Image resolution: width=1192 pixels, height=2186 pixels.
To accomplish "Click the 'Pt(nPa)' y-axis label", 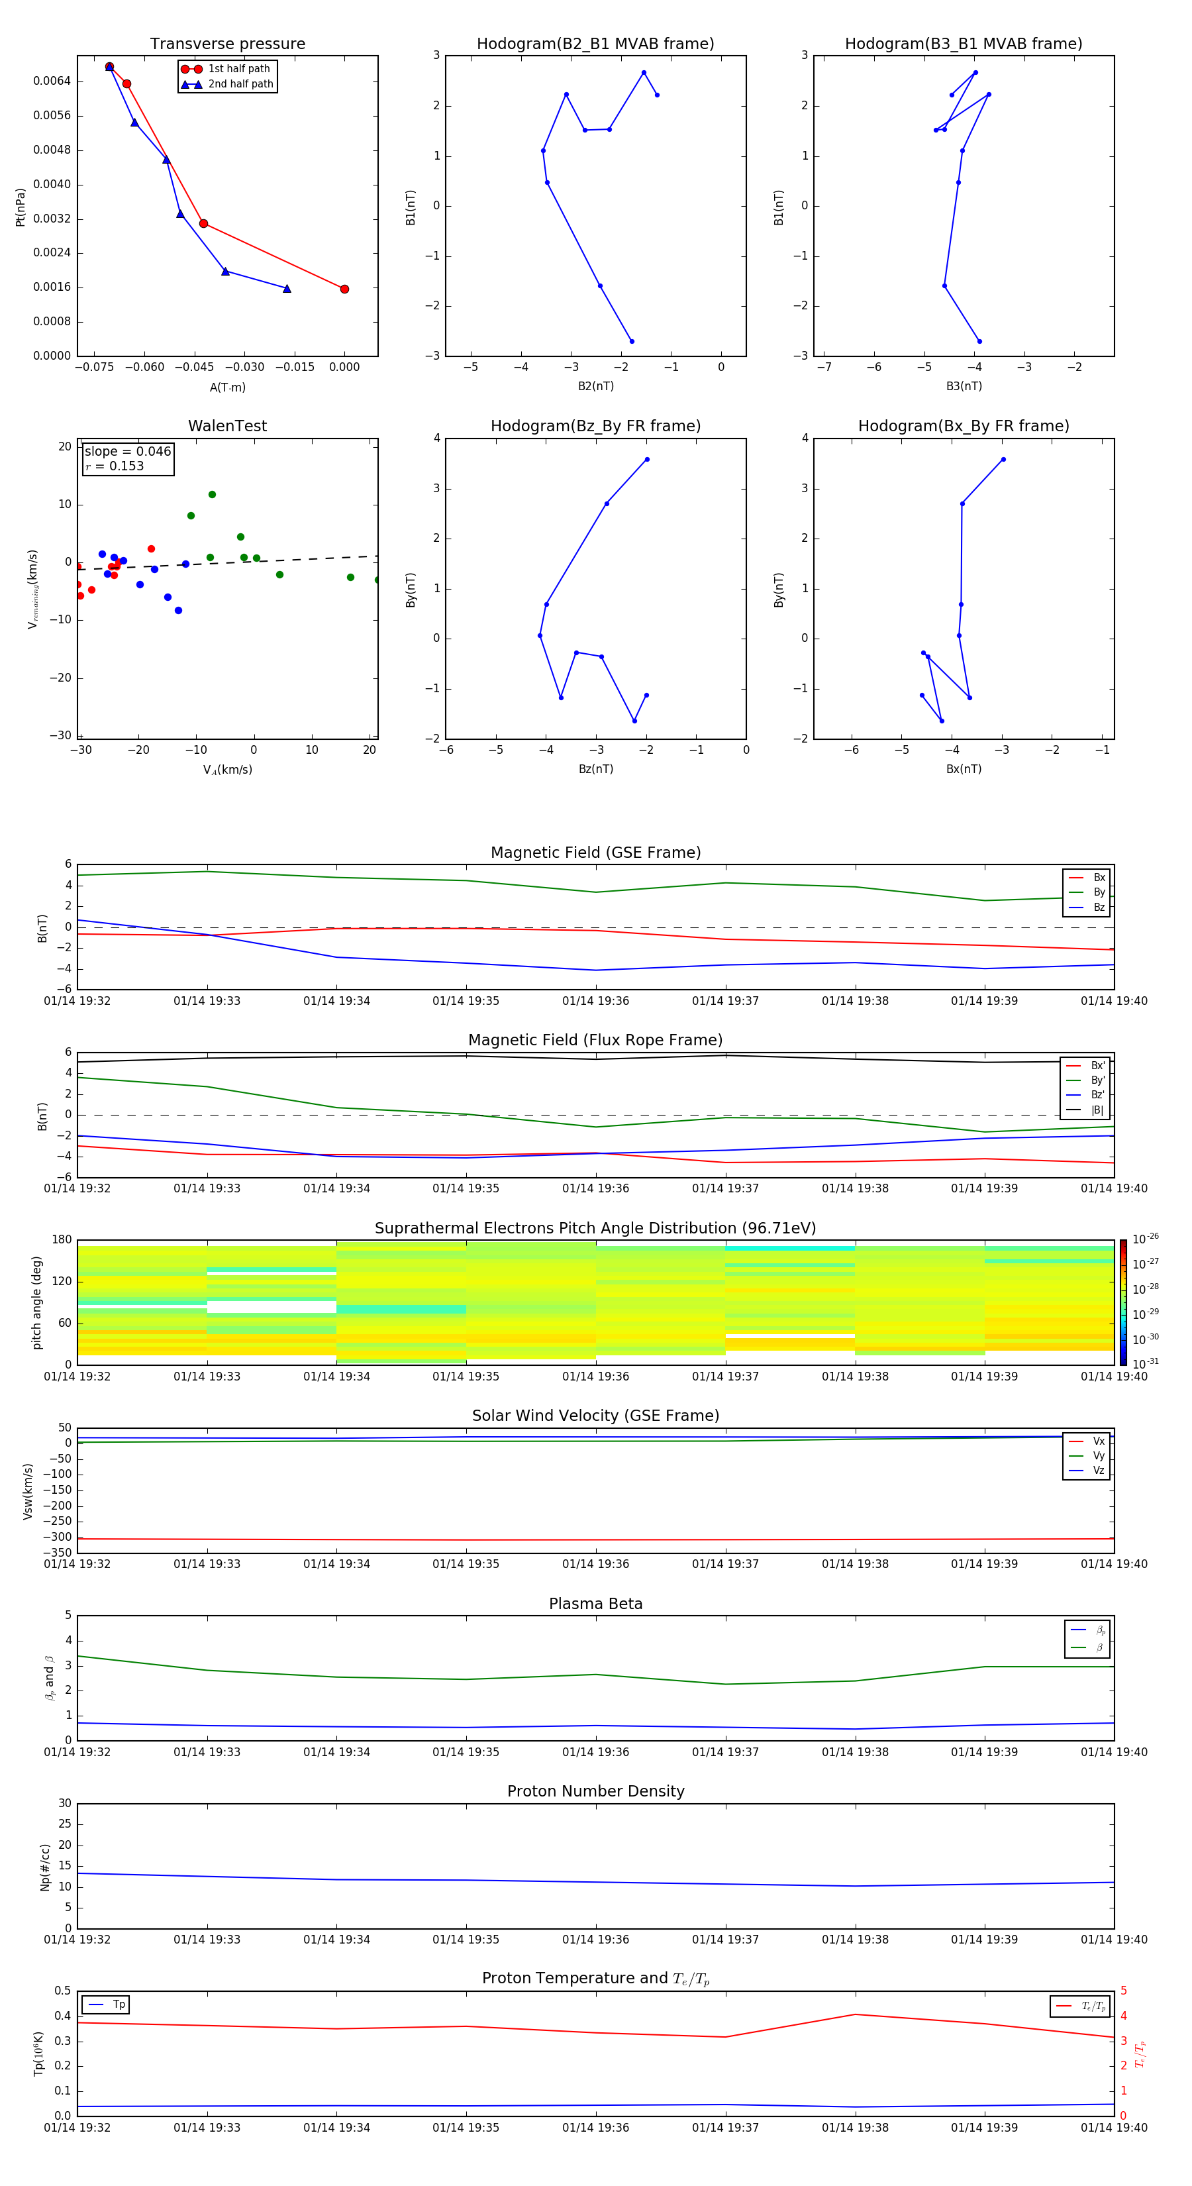I will tap(21, 207).
